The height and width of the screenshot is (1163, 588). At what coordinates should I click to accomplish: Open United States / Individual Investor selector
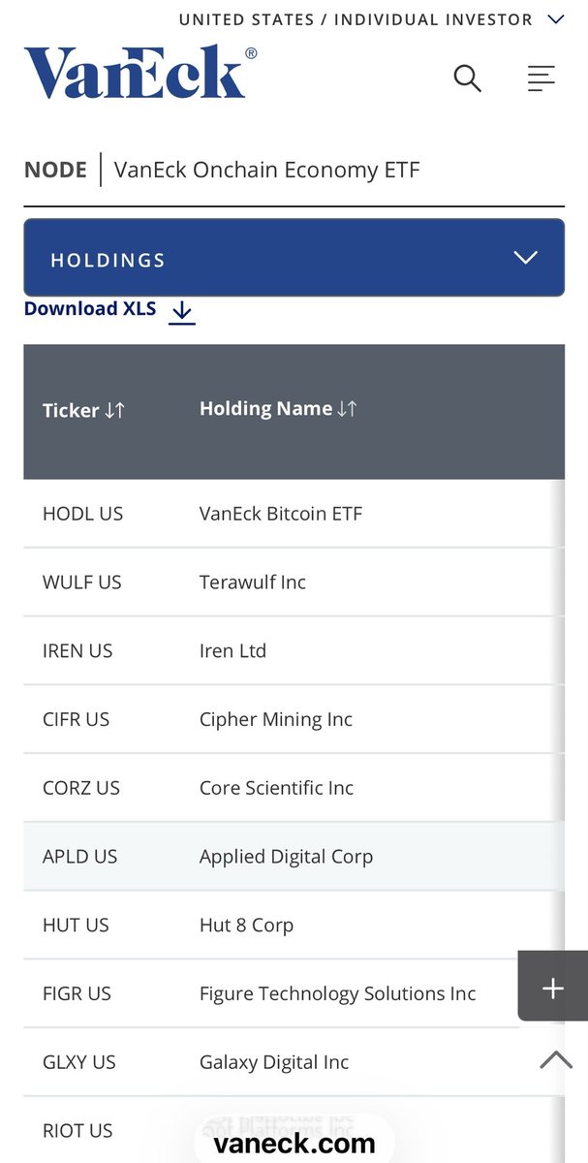[x=370, y=19]
